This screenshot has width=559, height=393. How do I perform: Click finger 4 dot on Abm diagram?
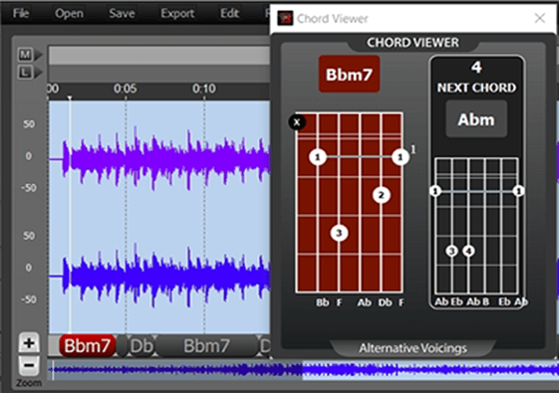pyautogui.click(x=468, y=251)
